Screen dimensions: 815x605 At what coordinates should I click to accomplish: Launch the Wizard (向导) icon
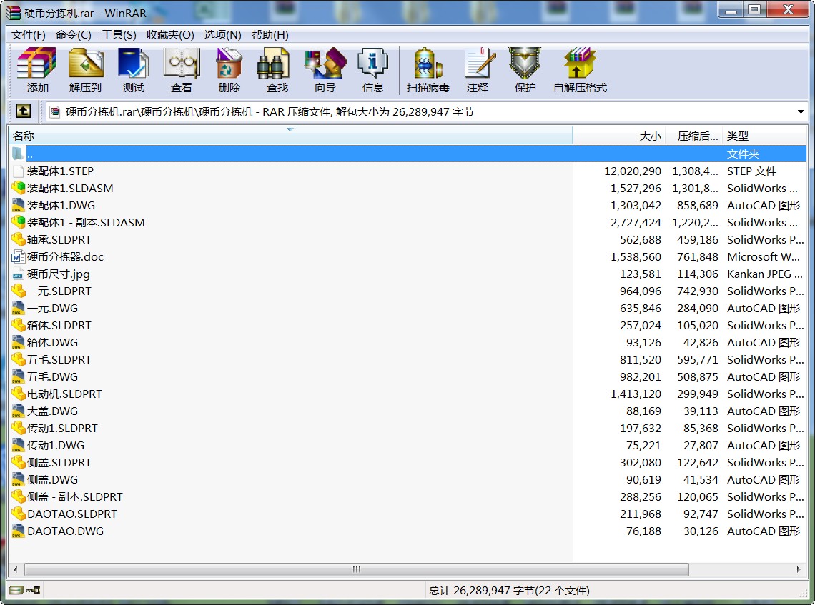pyautogui.click(x=325, y=70)
